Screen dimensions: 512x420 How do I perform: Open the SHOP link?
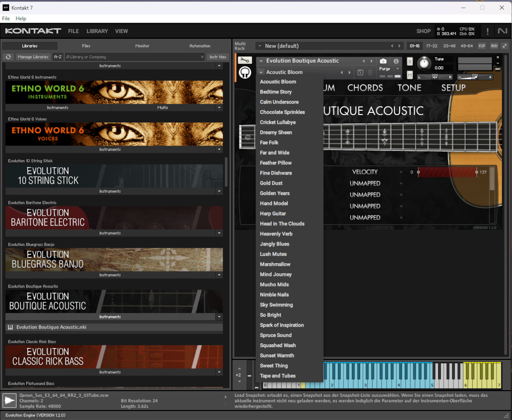424,31
